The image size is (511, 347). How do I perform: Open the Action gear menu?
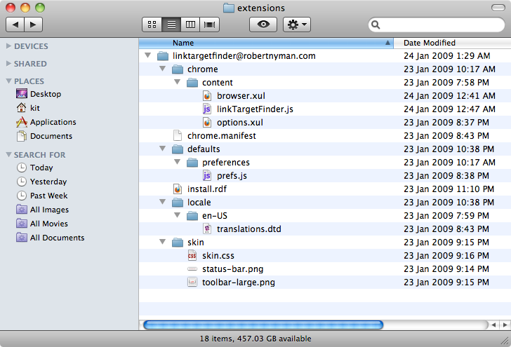(x=296, y=25)
